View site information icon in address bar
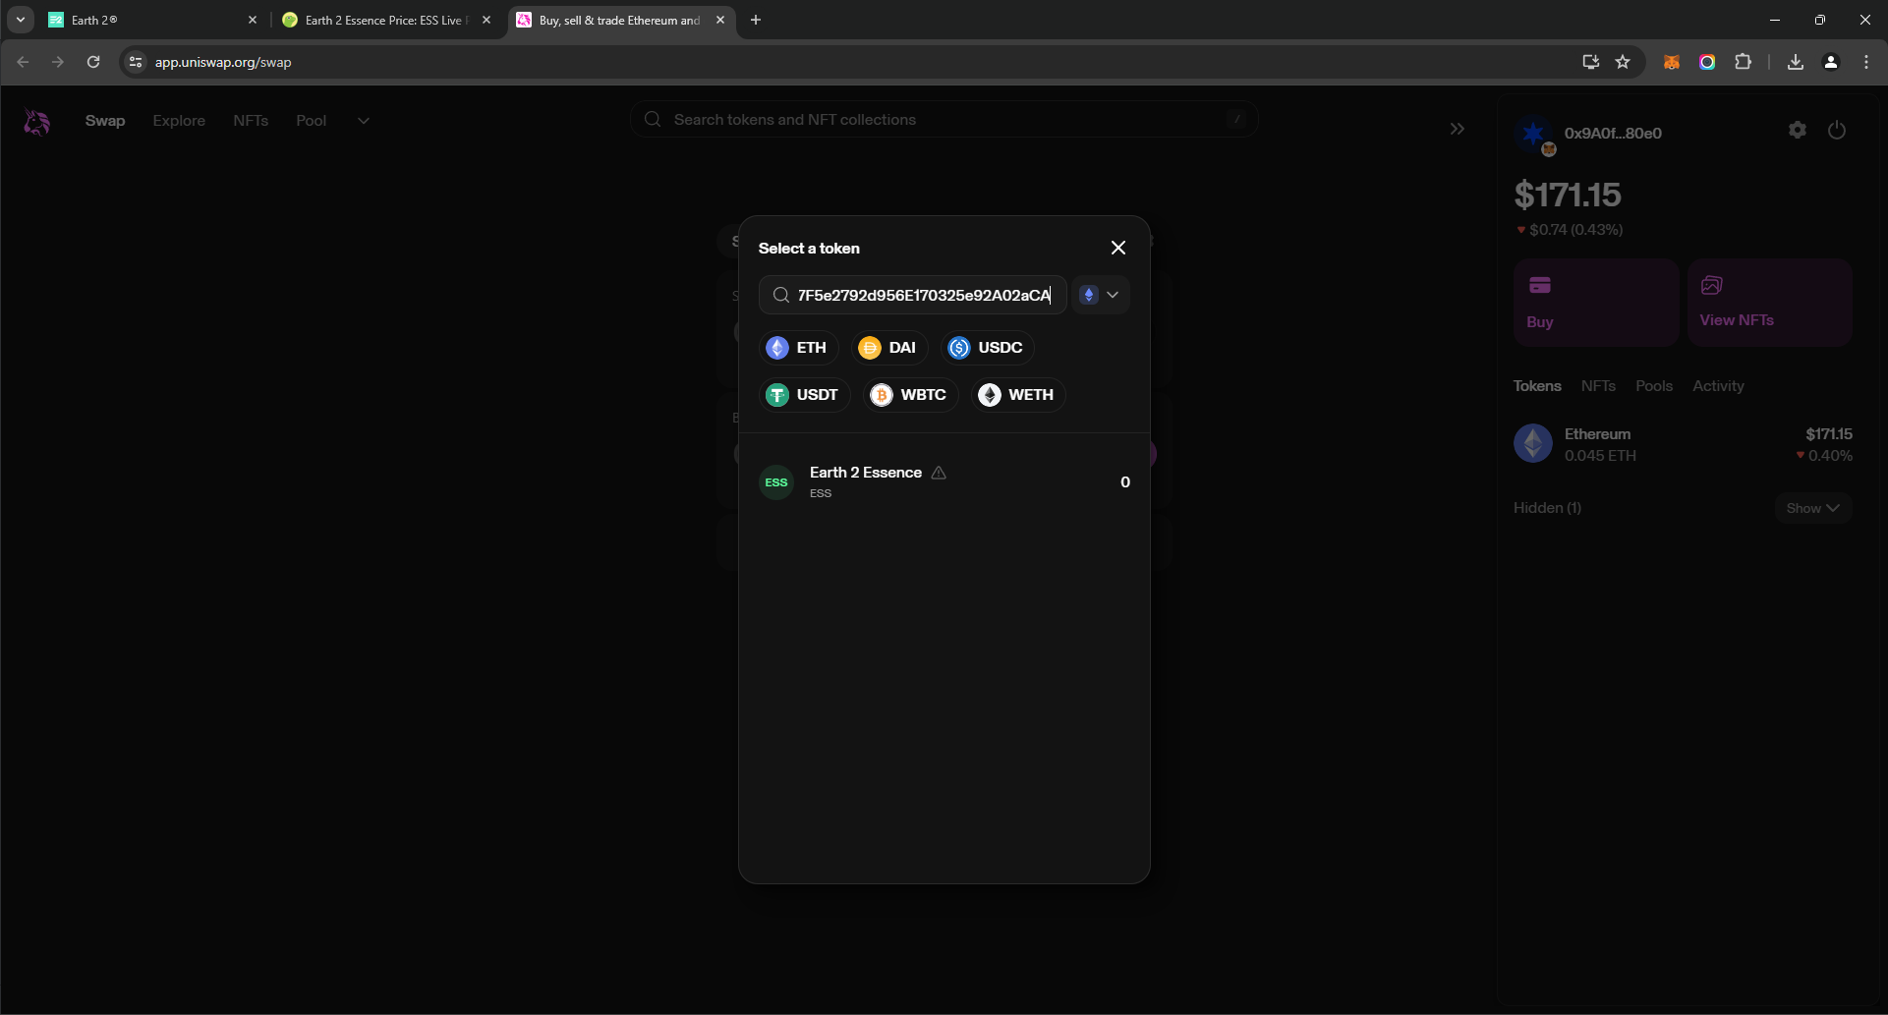Screen dimensions: 1888x1015 click(136, 62)
